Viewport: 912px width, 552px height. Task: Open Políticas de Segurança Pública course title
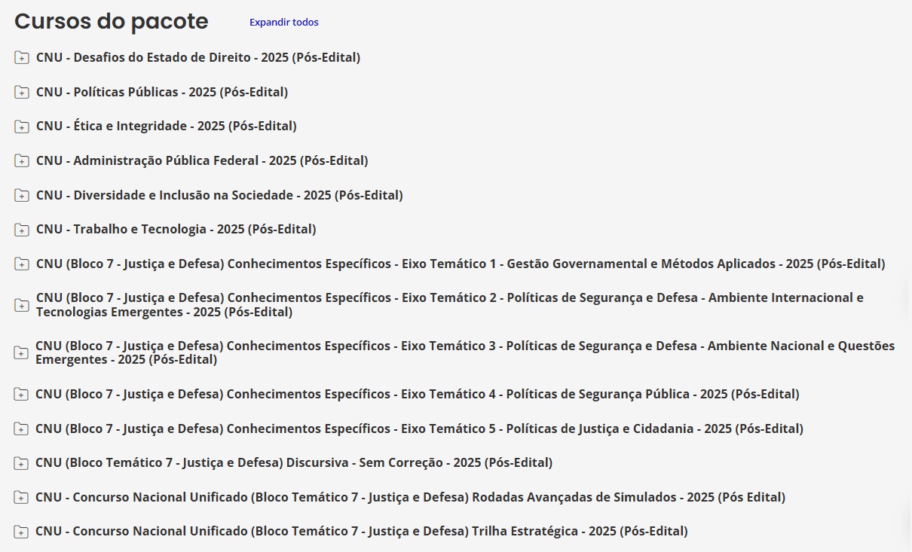tap(417, 395)
